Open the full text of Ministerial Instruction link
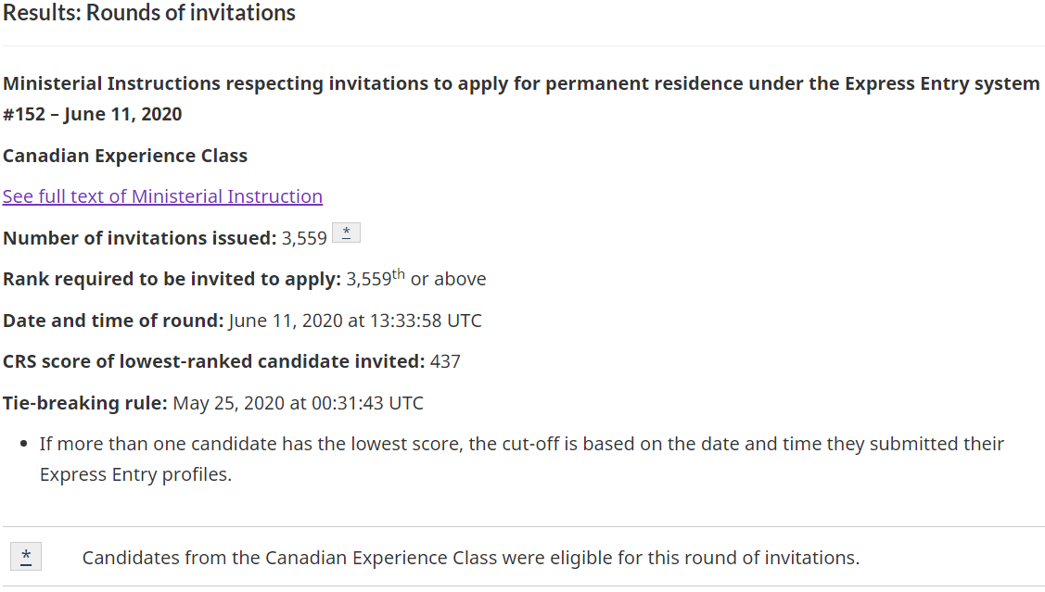The image size is (1045, 592). point(162,196)
